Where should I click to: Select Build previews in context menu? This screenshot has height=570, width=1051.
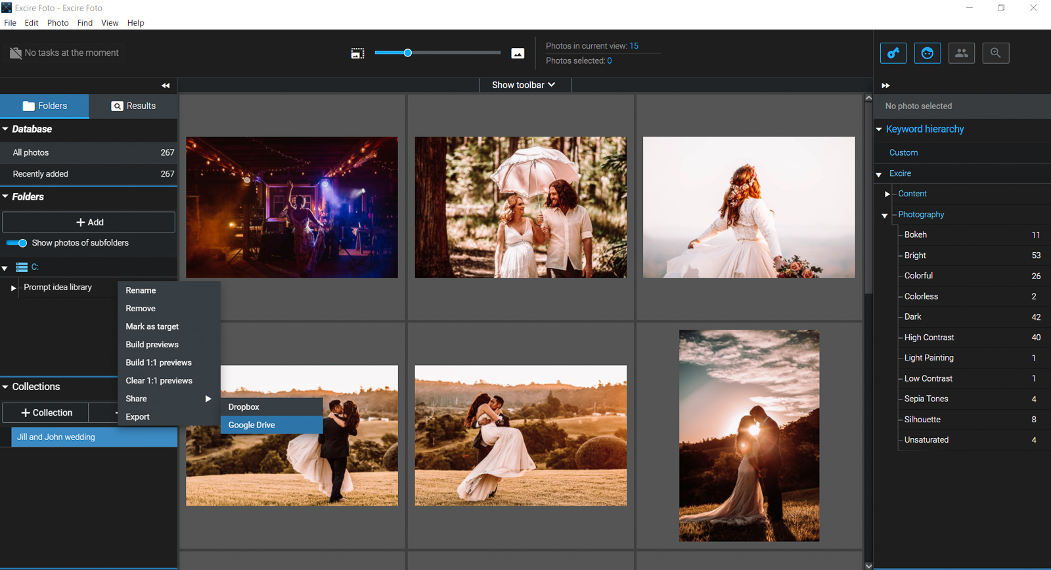152,344
